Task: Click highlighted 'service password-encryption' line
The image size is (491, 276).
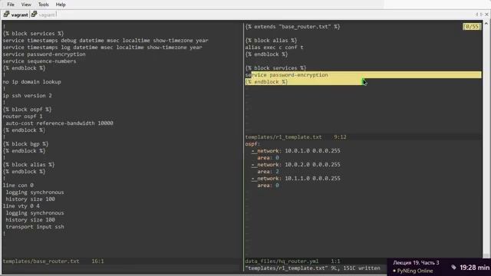Action: (363, 75)
